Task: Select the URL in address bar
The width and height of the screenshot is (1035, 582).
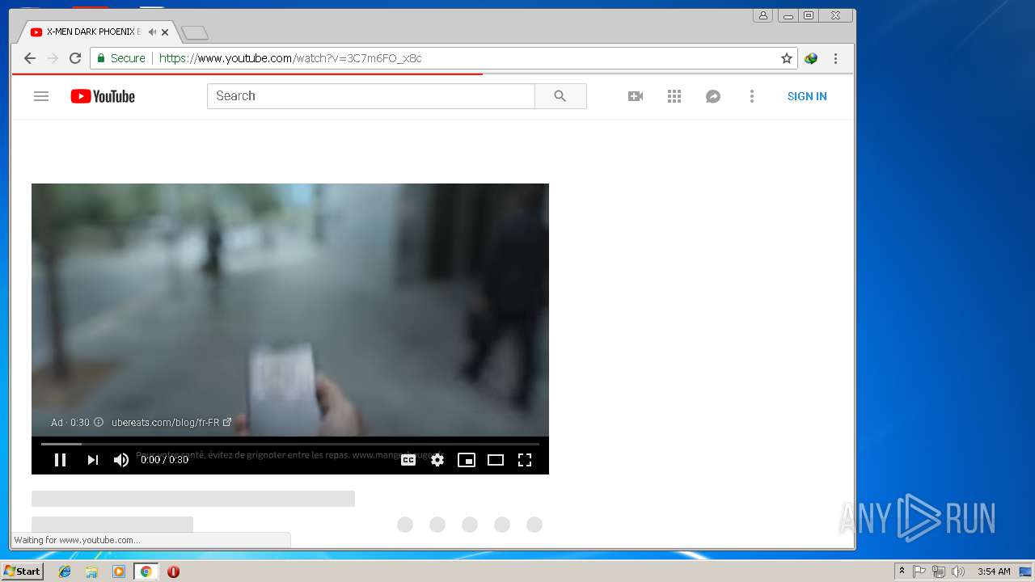Action: (x=290, y=58)
